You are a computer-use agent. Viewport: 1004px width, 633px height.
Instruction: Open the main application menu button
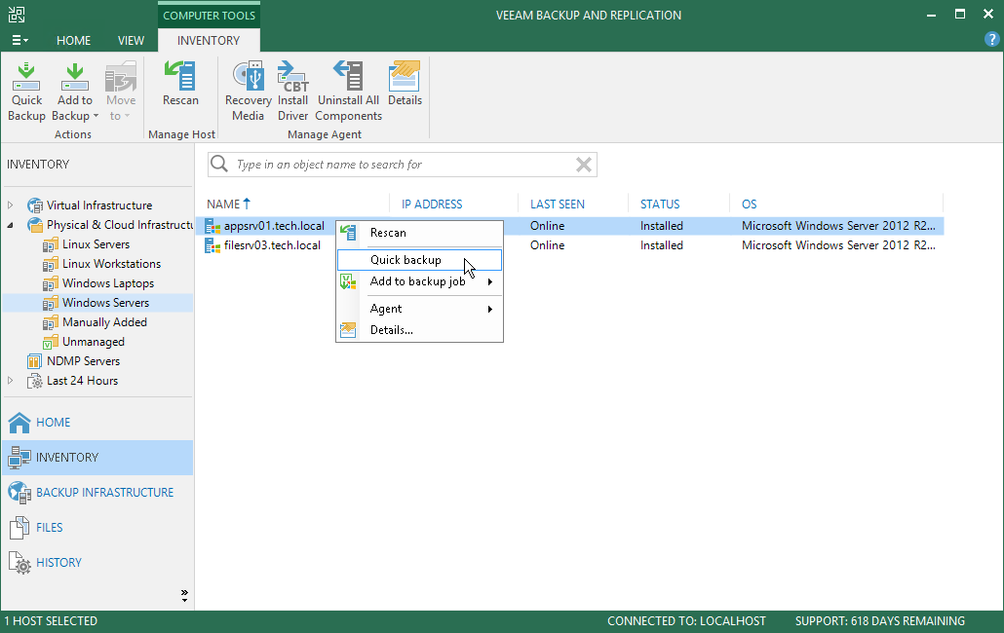[19, 40]
